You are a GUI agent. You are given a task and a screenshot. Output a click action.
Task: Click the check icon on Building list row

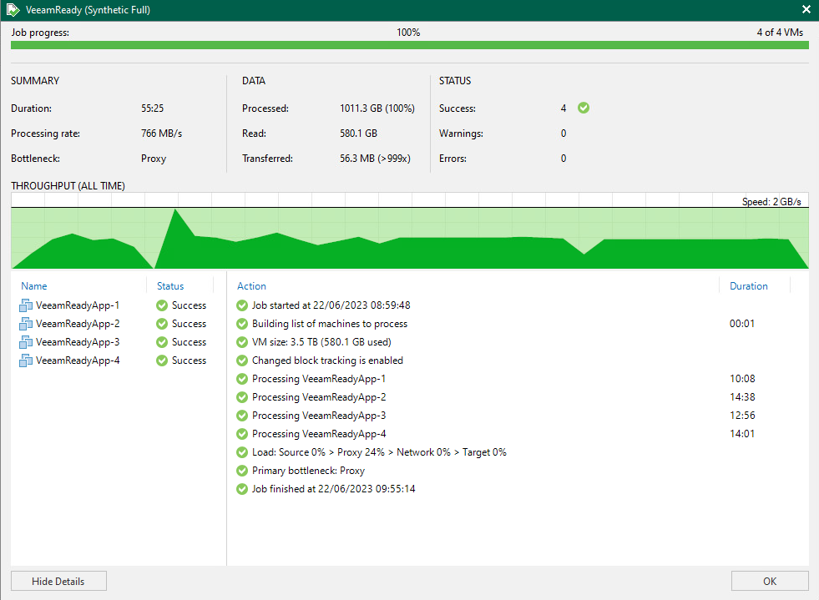(x=242, y=324)
